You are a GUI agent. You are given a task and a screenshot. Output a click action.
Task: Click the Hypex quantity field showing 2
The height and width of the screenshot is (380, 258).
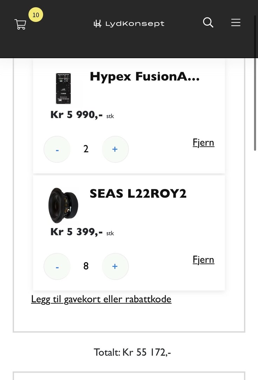(x=86, y=149)
